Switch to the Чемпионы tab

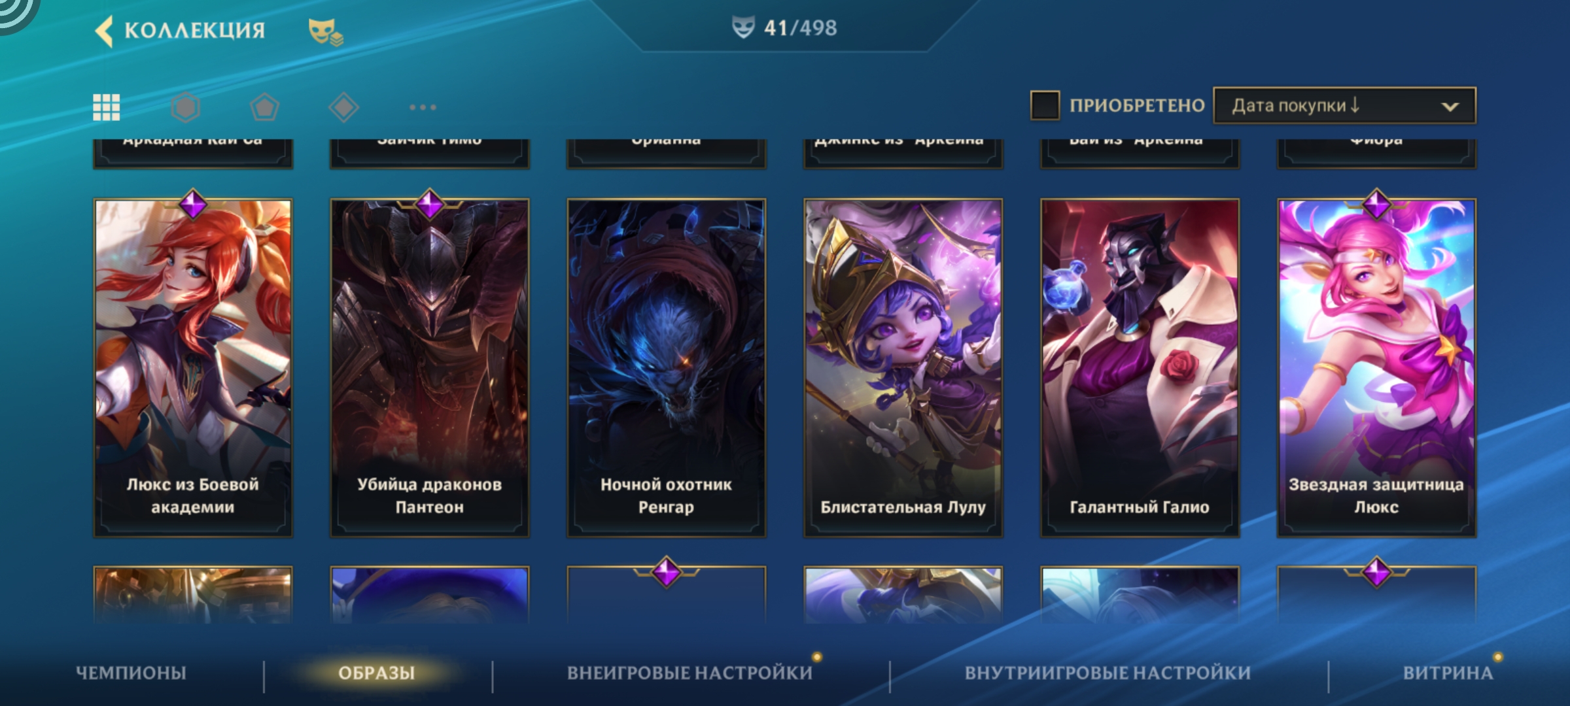131,673
